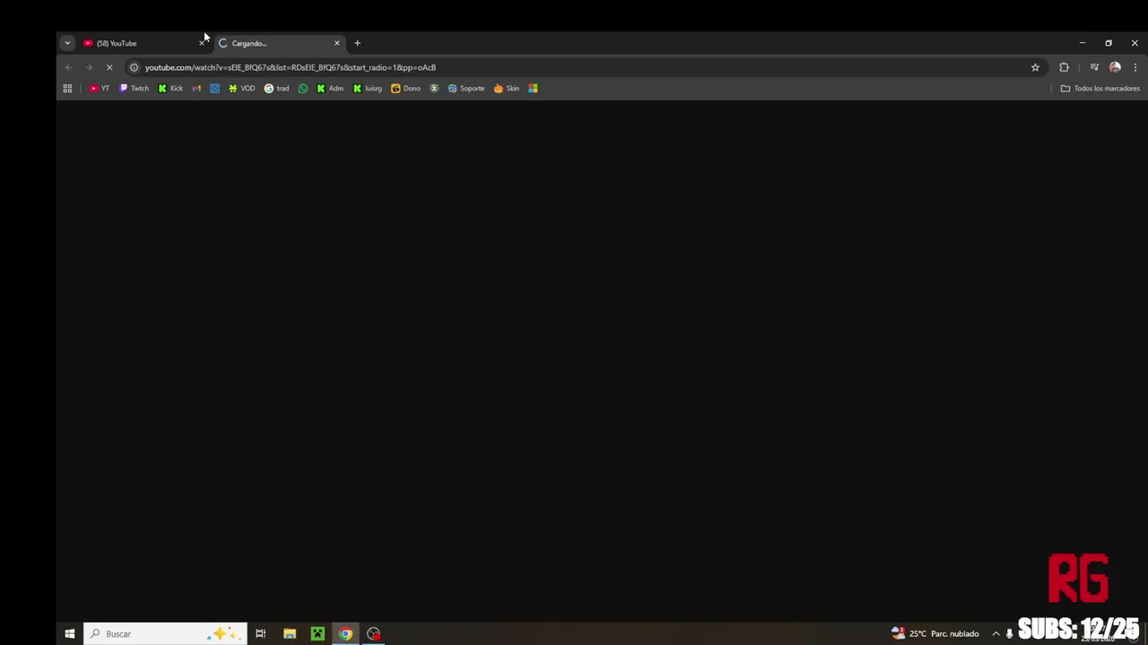Open the blue square bookmark icon
The width and height of the screenshot is (1148, 645).
214,88
